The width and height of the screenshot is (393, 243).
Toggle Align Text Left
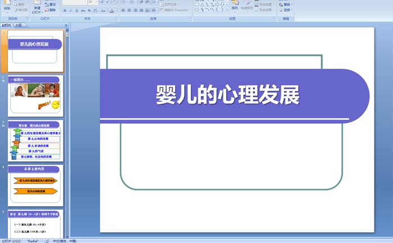(123, 11)
